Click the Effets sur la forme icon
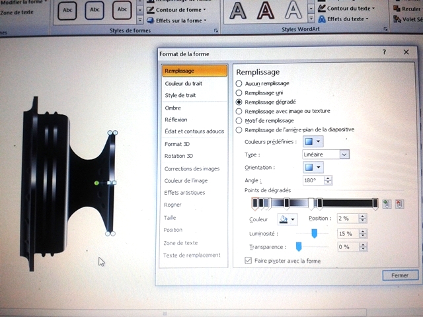The height and width of the screenshot is (317, 423). click(150, 20)
